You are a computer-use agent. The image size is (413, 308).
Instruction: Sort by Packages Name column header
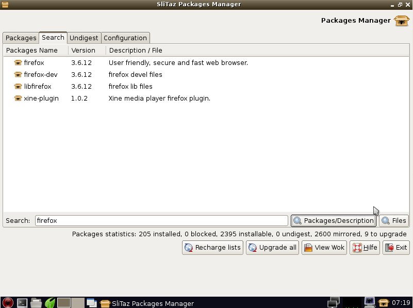36,51
